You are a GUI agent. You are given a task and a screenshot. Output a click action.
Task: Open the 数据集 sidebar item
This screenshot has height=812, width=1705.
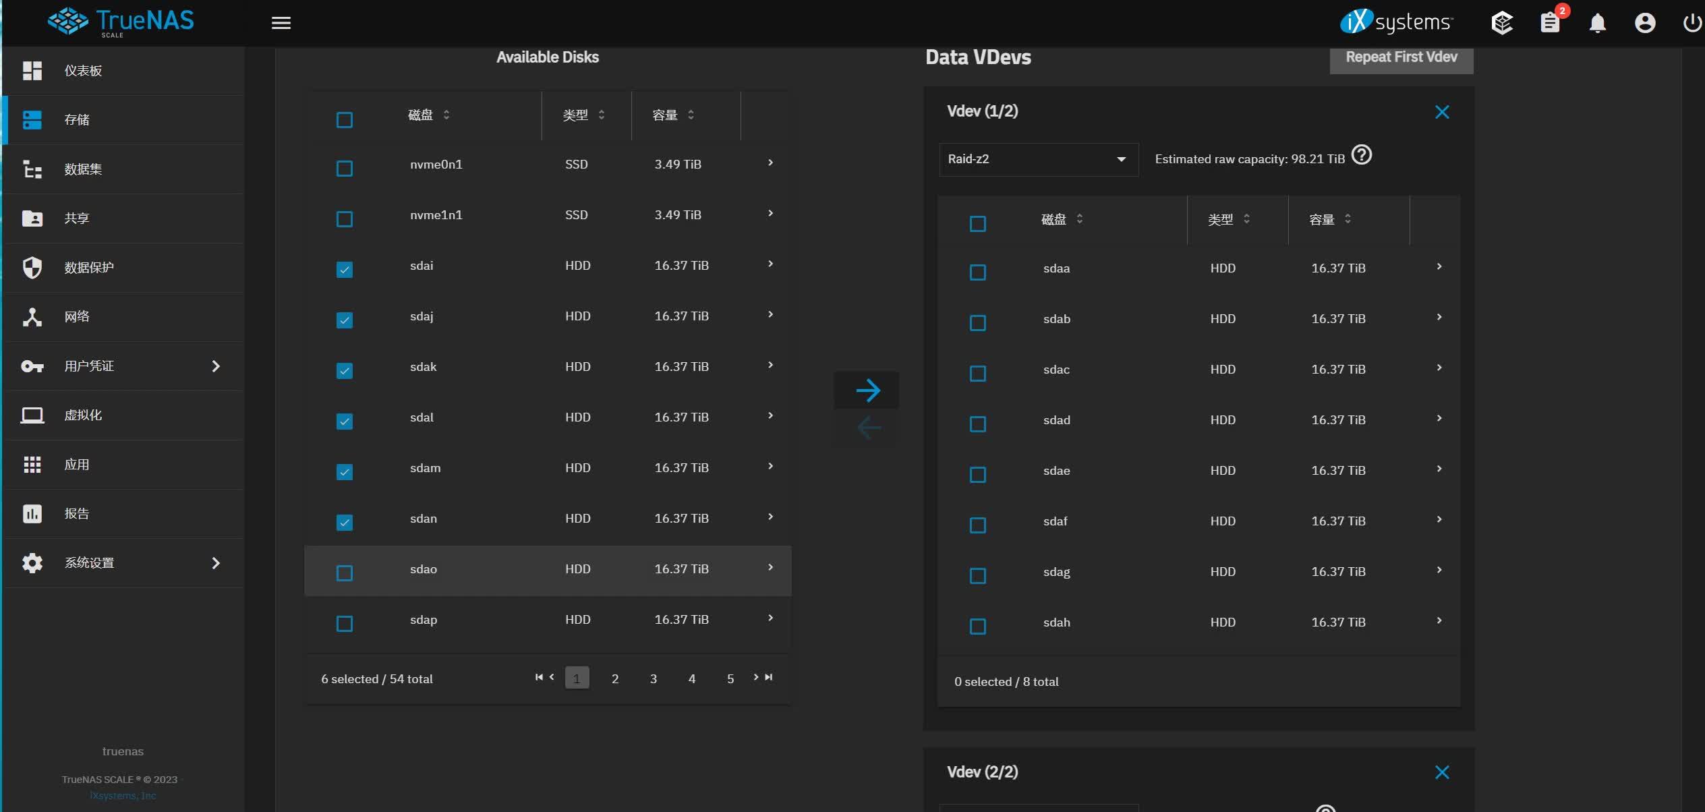click(x=82, y=169)
